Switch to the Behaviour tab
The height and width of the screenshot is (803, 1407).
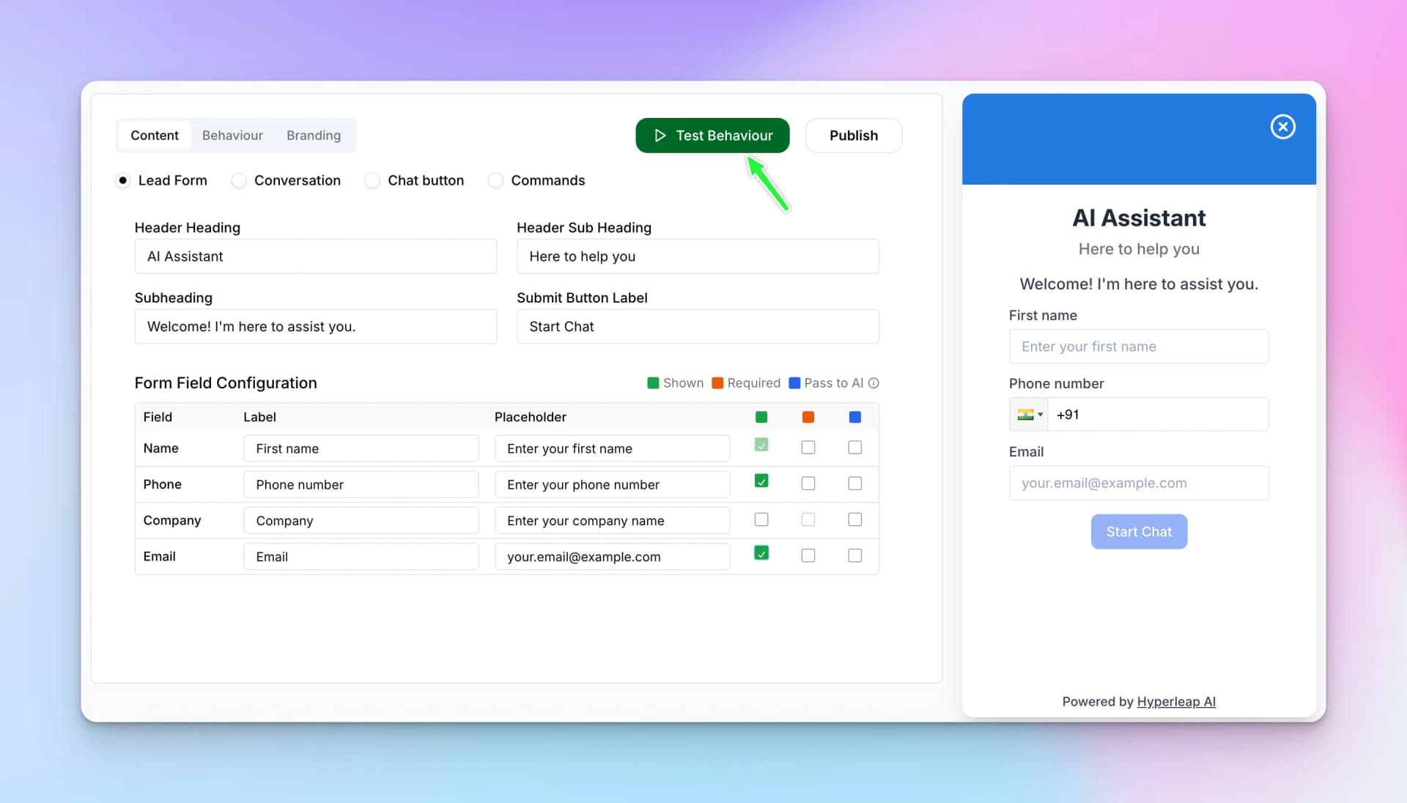click(x=232, y=135)
